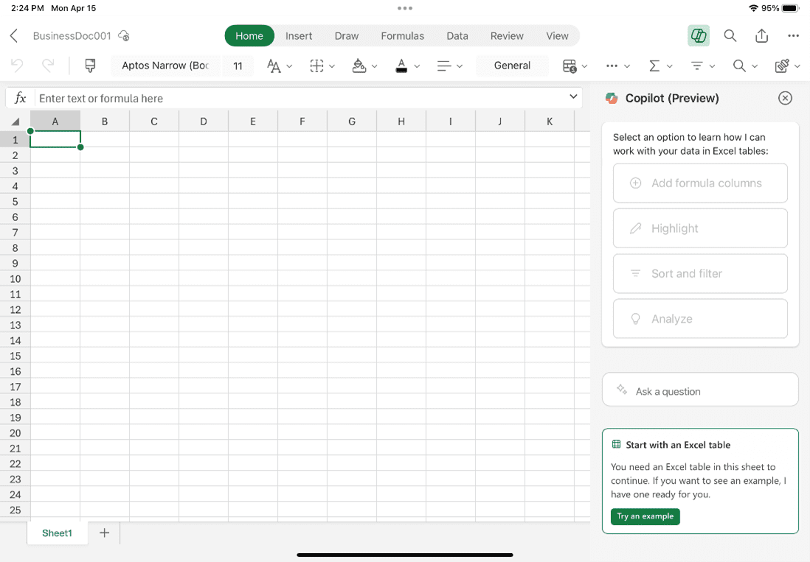810x562 pixels.
Task: Open the Review ribbon tab
Action: click(x=507, y=35)
